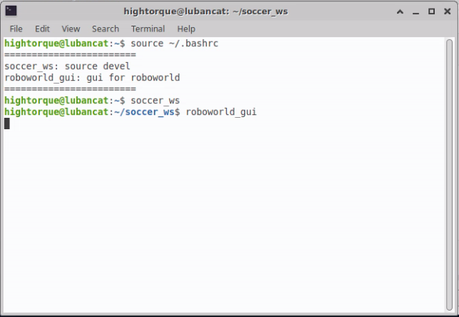The image size is (459, 317).
Task: Click the window title text in titlebar
Action: click(x=205, y=11)
